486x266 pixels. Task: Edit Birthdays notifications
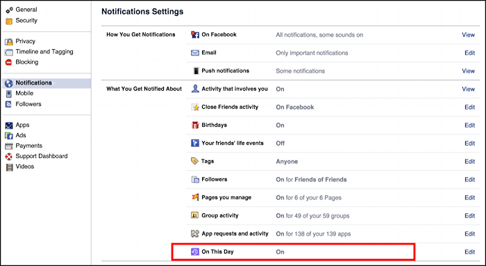tap(469, 125)
